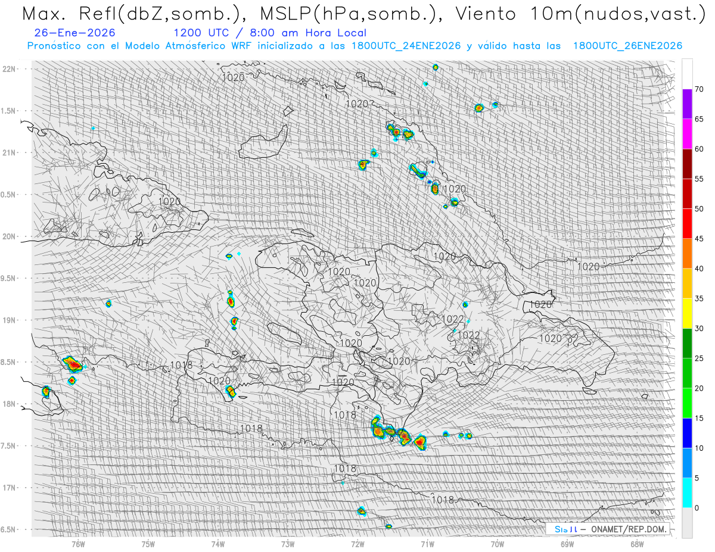The height and width of the screenshot is (552, 715).
Task: Click the '17N' latitude label
Action: coord(9,488)
